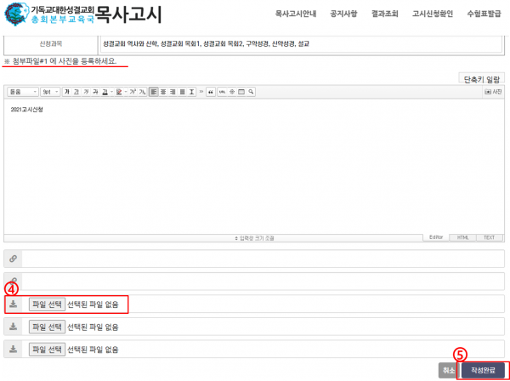Click the download icon of first attachment row

click(x=13, y=304)
